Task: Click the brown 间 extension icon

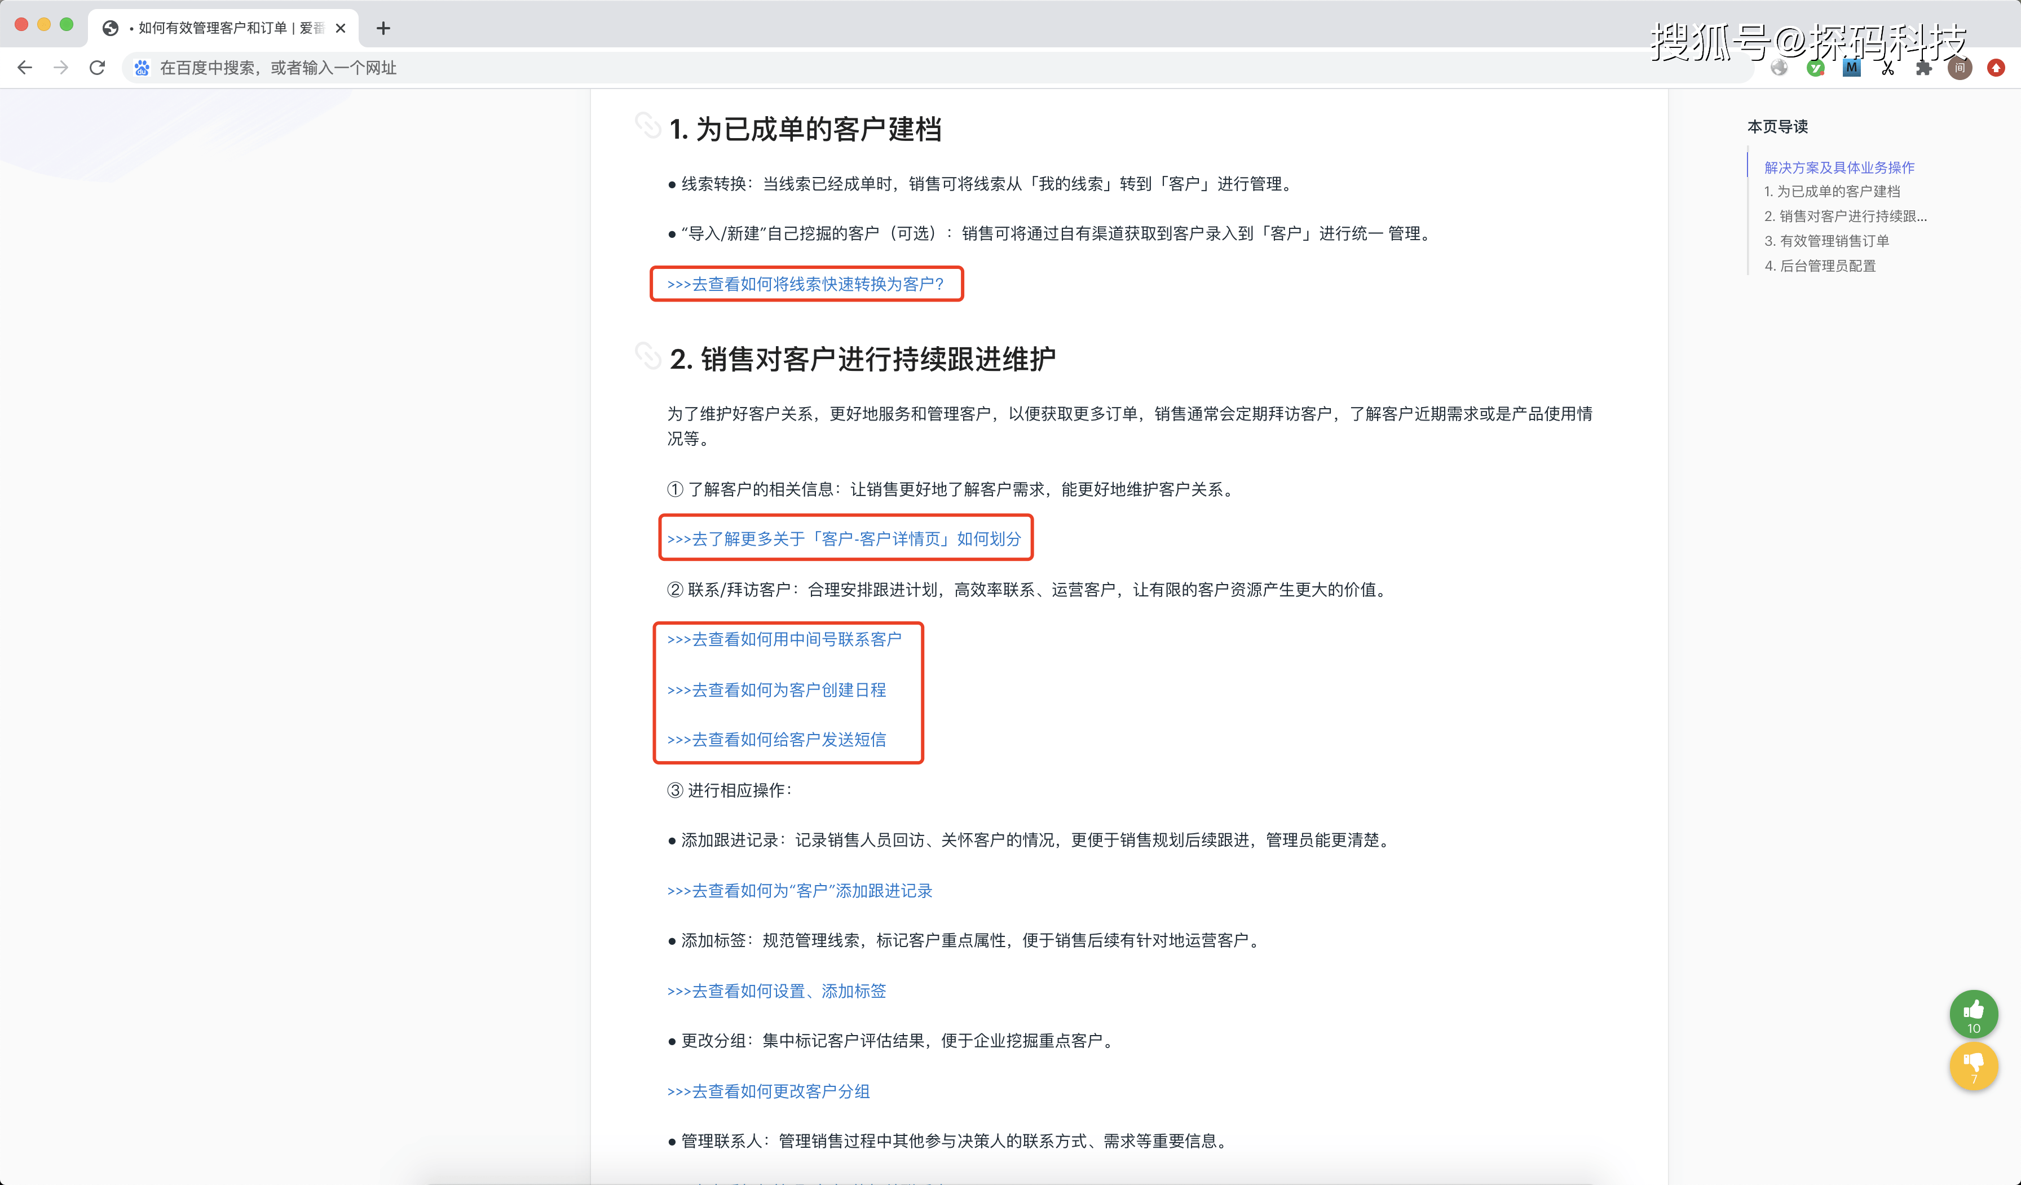Action: (x=1960, y=67)
